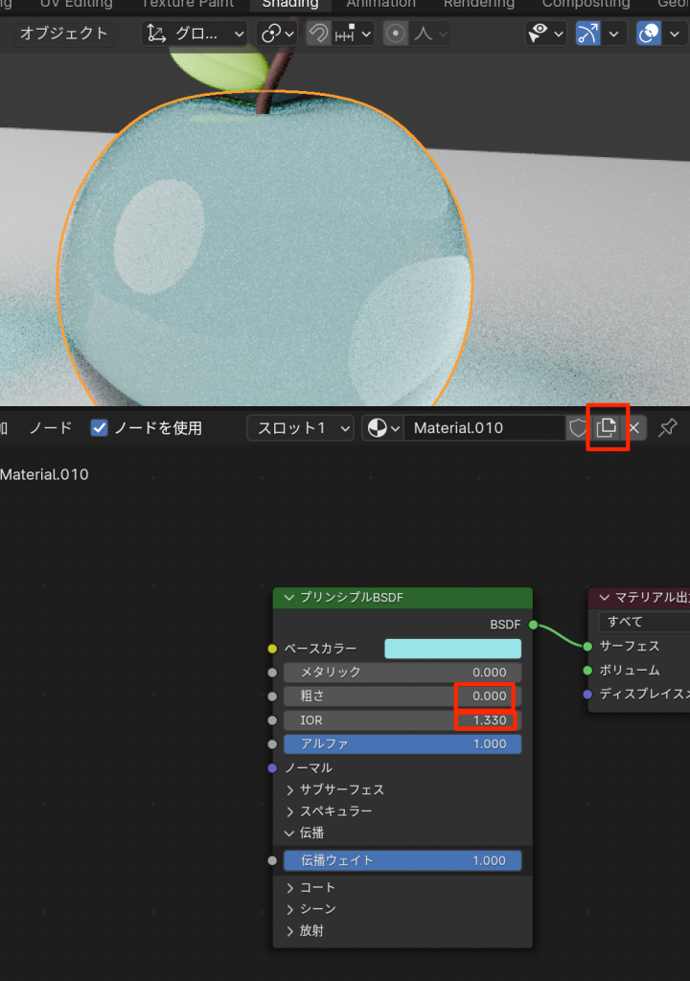The width and height of the screenshot is (690, 981).
Task: Click the snap magnet icon in viewport header
Action: [317, 34]
